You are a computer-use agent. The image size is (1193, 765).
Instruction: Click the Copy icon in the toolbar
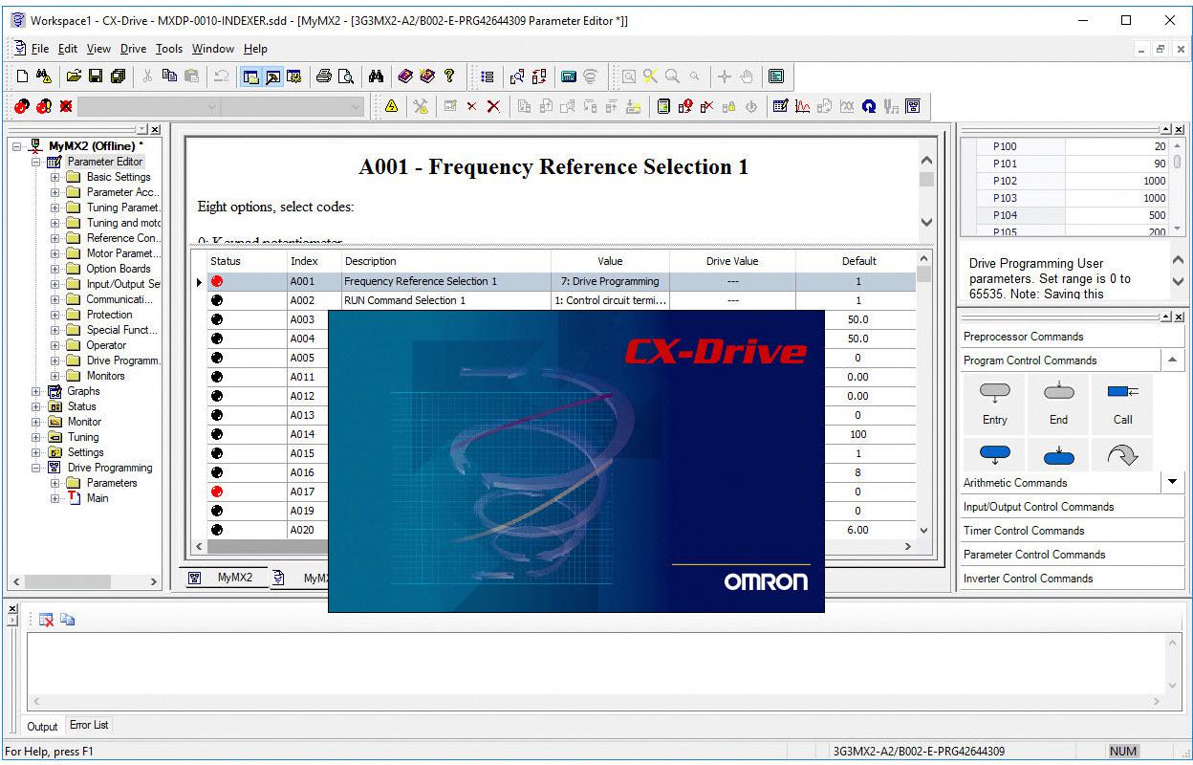[170, 76]
